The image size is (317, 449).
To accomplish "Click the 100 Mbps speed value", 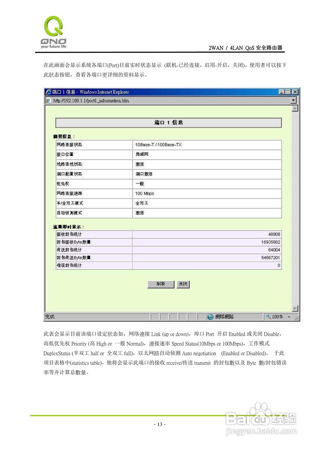I will pos(144,193).
